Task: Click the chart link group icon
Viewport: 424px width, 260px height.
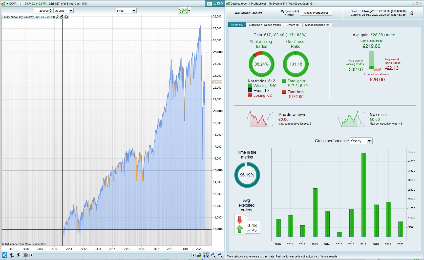Action: coord(11,255)
